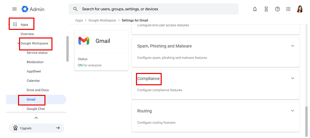Click Configure spam, phishing and malware text

pyautogui.click(x=172, y=58)
